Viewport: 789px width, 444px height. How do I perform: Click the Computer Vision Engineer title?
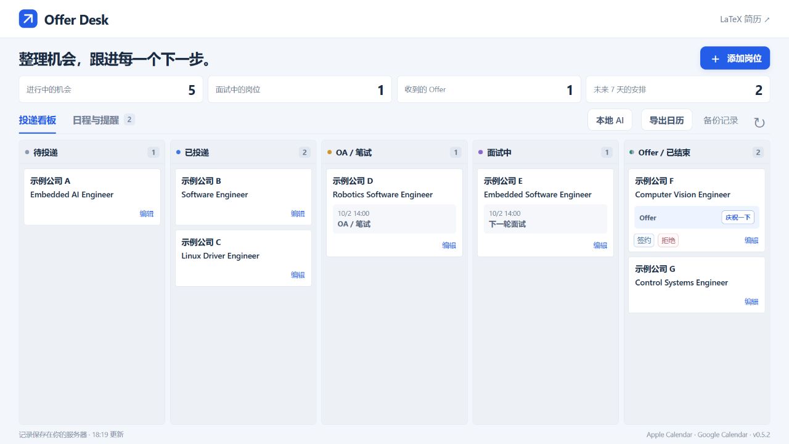[683, 195]
